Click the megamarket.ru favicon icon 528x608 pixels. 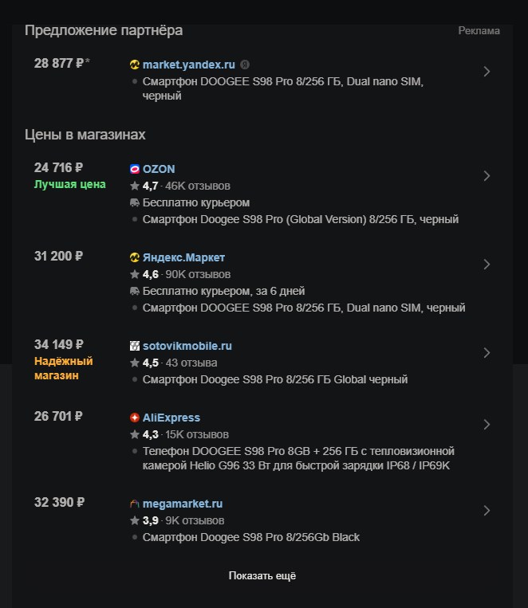click(x=134, y=504)
